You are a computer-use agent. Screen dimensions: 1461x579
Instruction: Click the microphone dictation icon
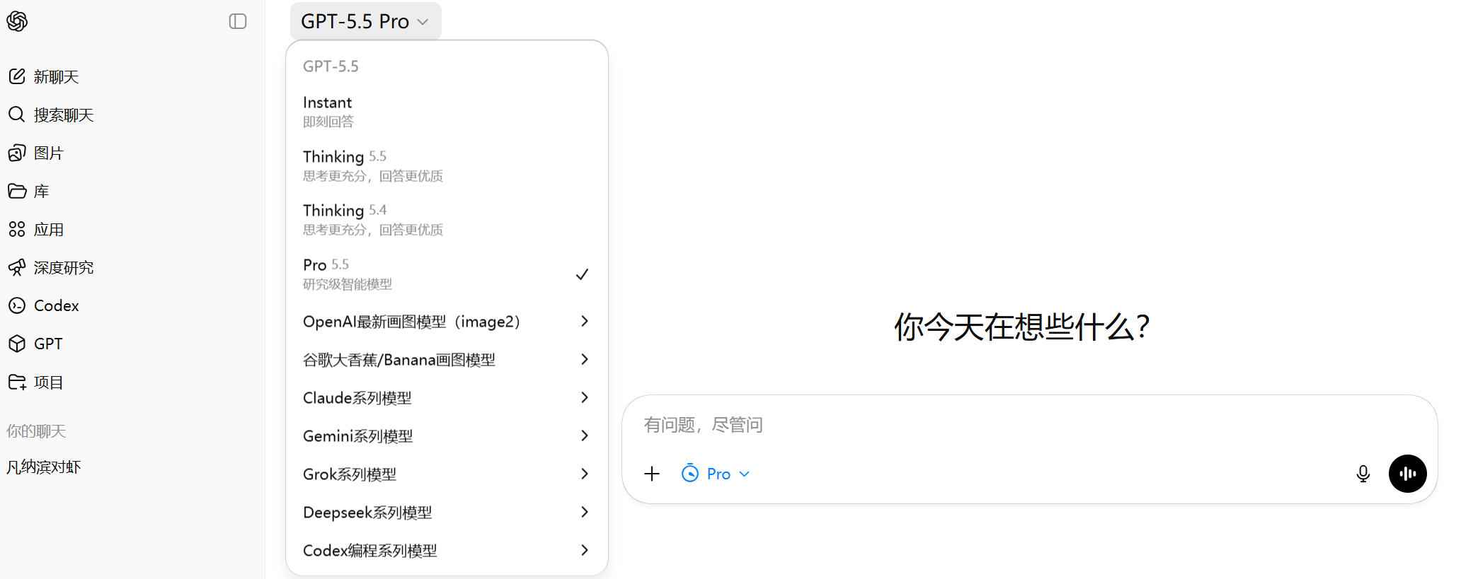pyautogui.click(x=1363, y=474)
